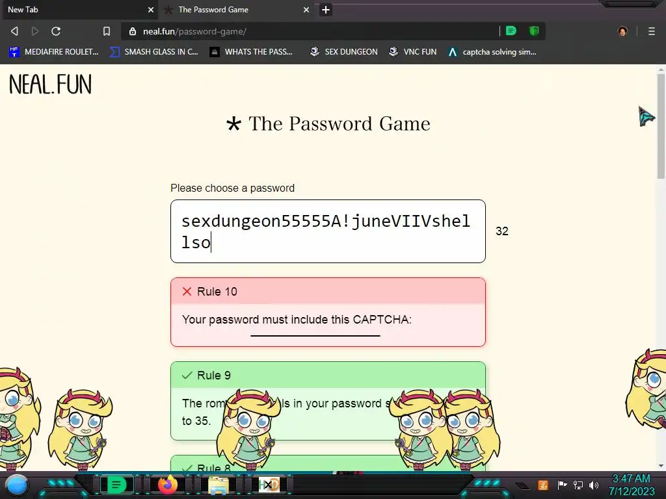Screen dimensions: 666x499
Task: Open the HxD taskbar icon
Action: (x=269, y=485)
